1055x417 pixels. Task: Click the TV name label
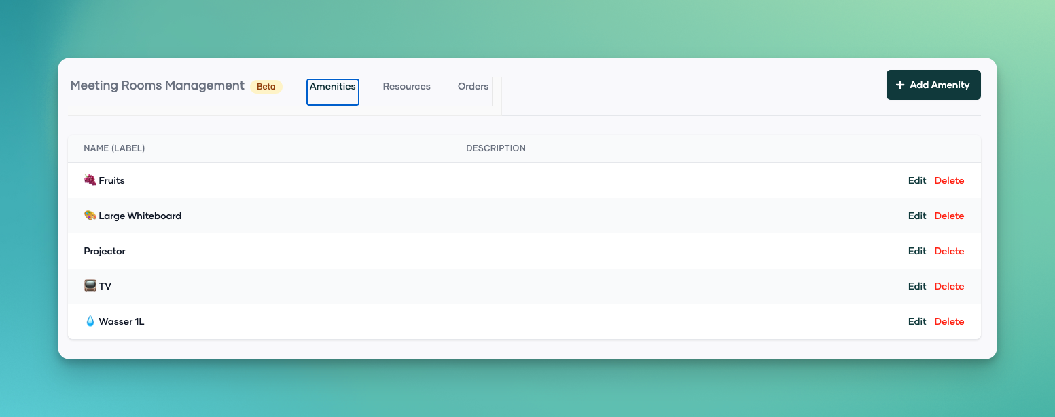(x=105, y=286)
